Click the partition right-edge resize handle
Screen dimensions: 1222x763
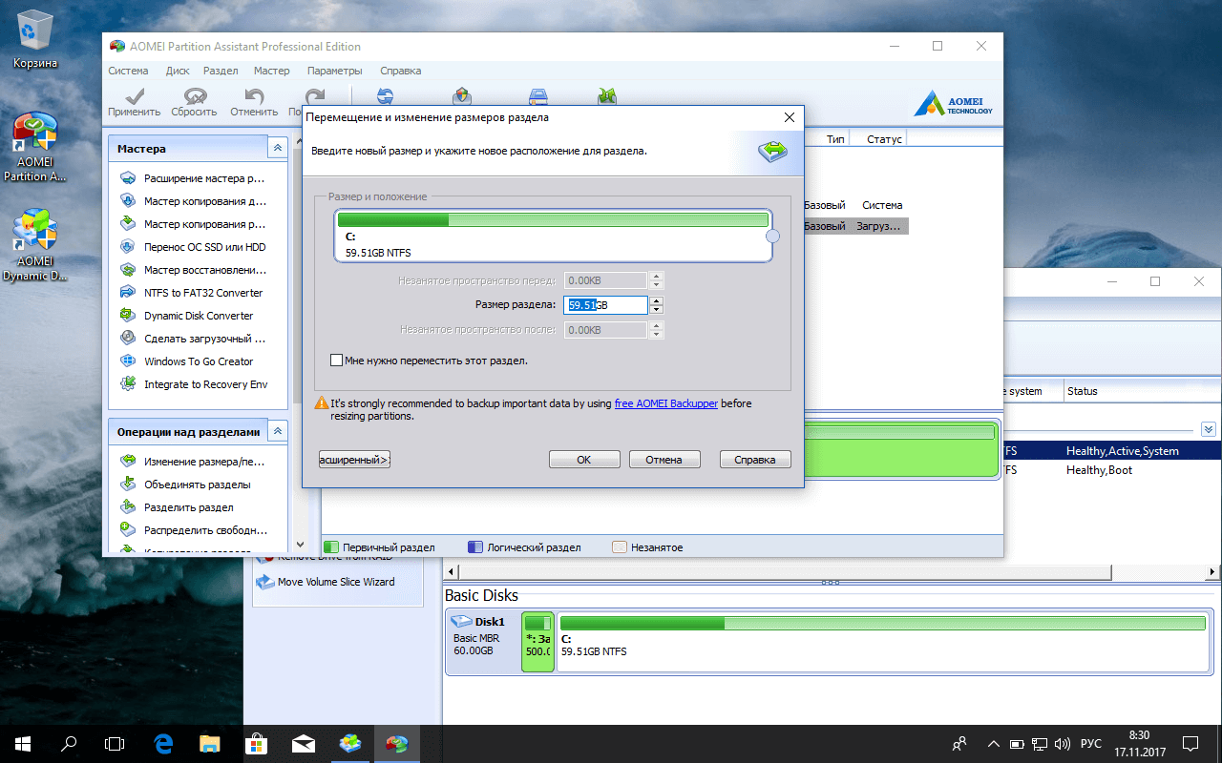pos(773,236)
